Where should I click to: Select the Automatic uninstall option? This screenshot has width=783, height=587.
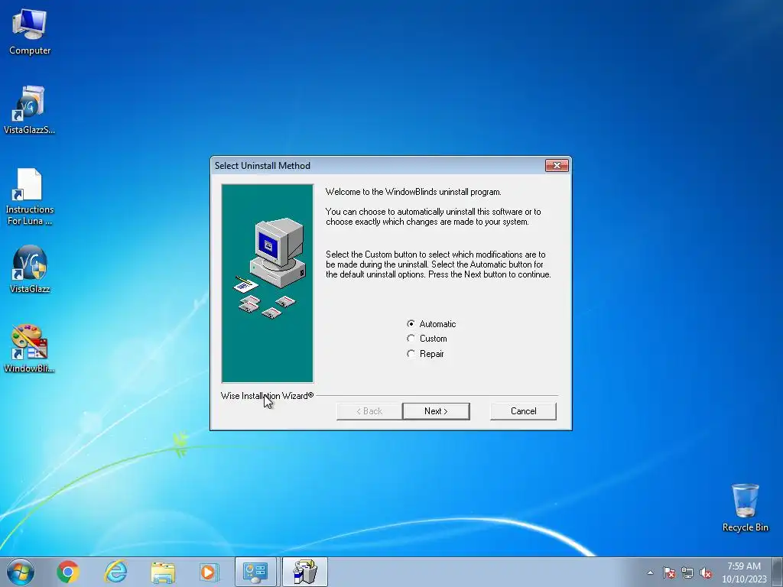click(431, 324)
